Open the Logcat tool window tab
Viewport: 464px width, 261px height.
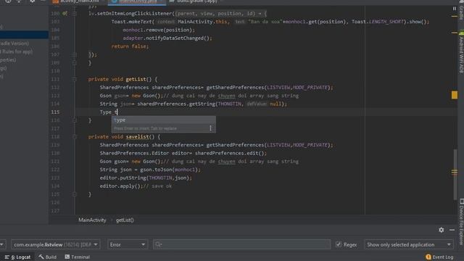click(x=17, y=257)
